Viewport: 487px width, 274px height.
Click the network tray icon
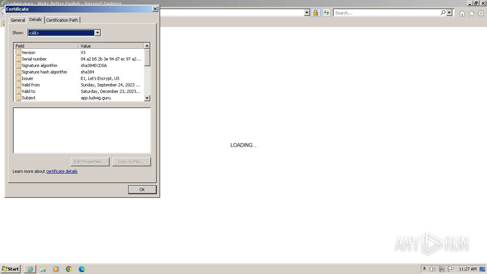tap(442, 269)
